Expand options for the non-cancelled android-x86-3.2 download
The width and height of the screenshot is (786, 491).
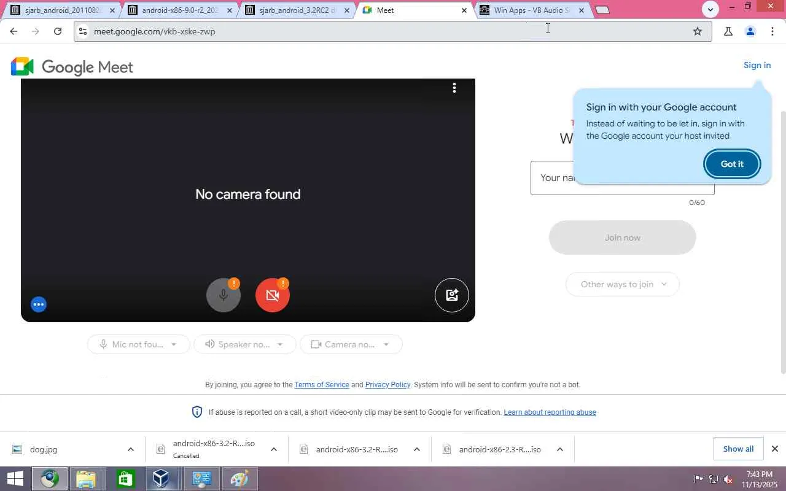(417, 449)
